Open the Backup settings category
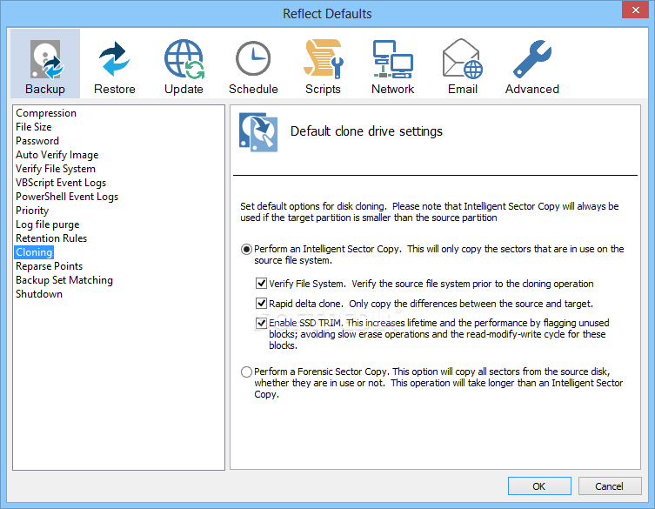Image resolution: width=655 pixels, height=509 pixels. [x=45, y=64]
